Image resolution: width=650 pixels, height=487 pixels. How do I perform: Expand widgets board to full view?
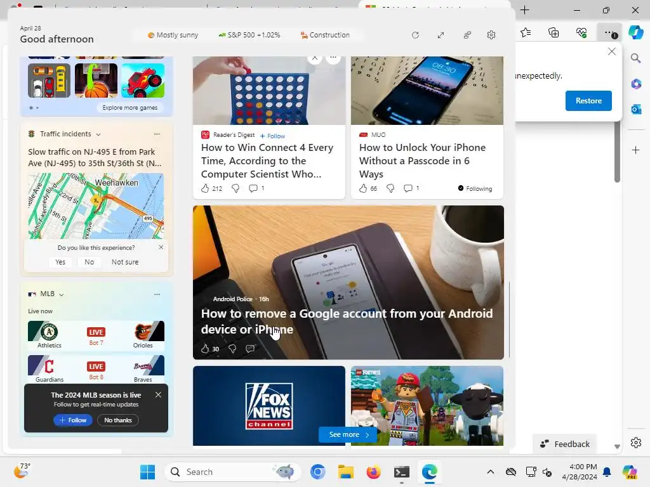(x=441, y=36)
